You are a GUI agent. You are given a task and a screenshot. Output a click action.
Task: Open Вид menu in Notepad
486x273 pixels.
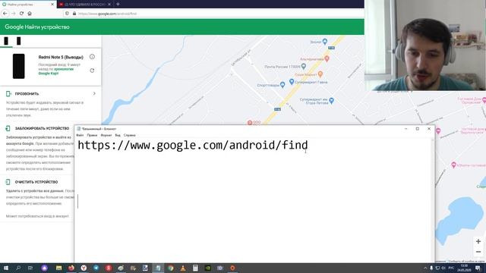pos(118,135)
